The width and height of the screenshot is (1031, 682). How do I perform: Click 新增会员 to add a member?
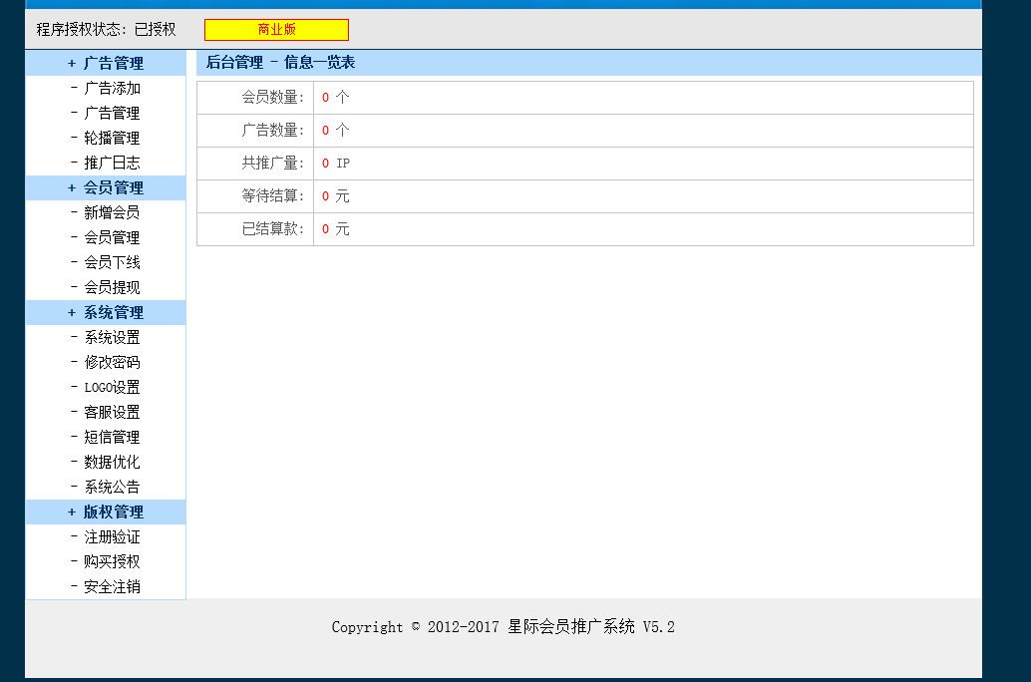coord(112,212)
